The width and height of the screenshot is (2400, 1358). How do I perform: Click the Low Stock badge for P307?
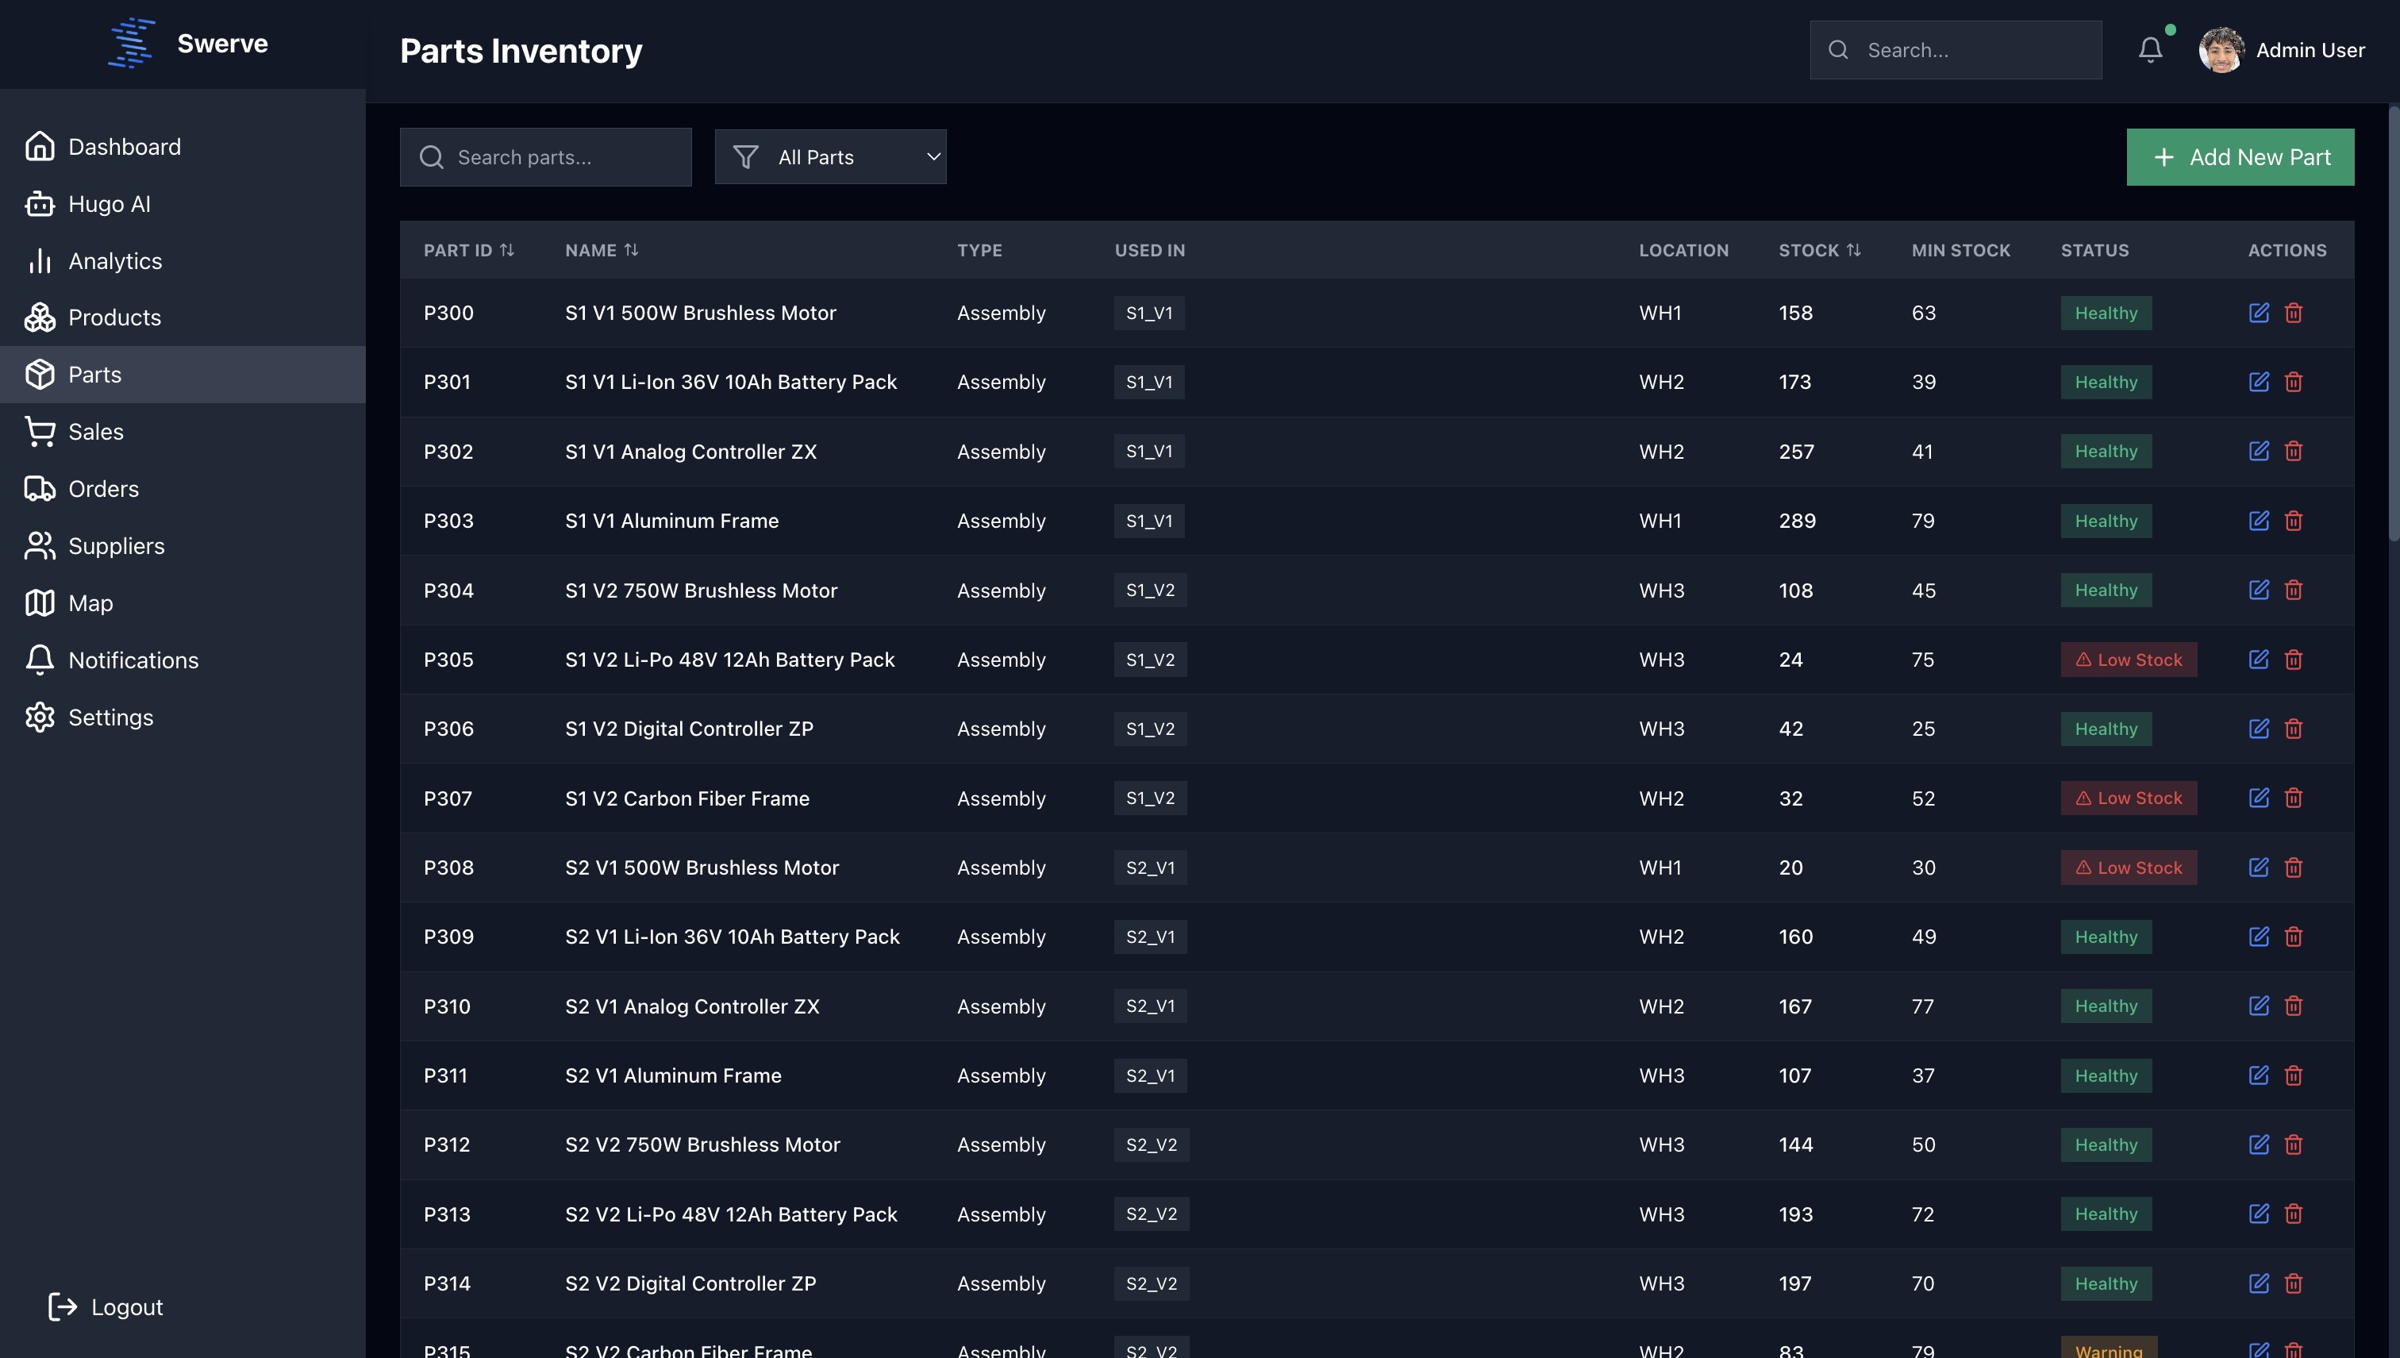click(x=2129, y=798)
